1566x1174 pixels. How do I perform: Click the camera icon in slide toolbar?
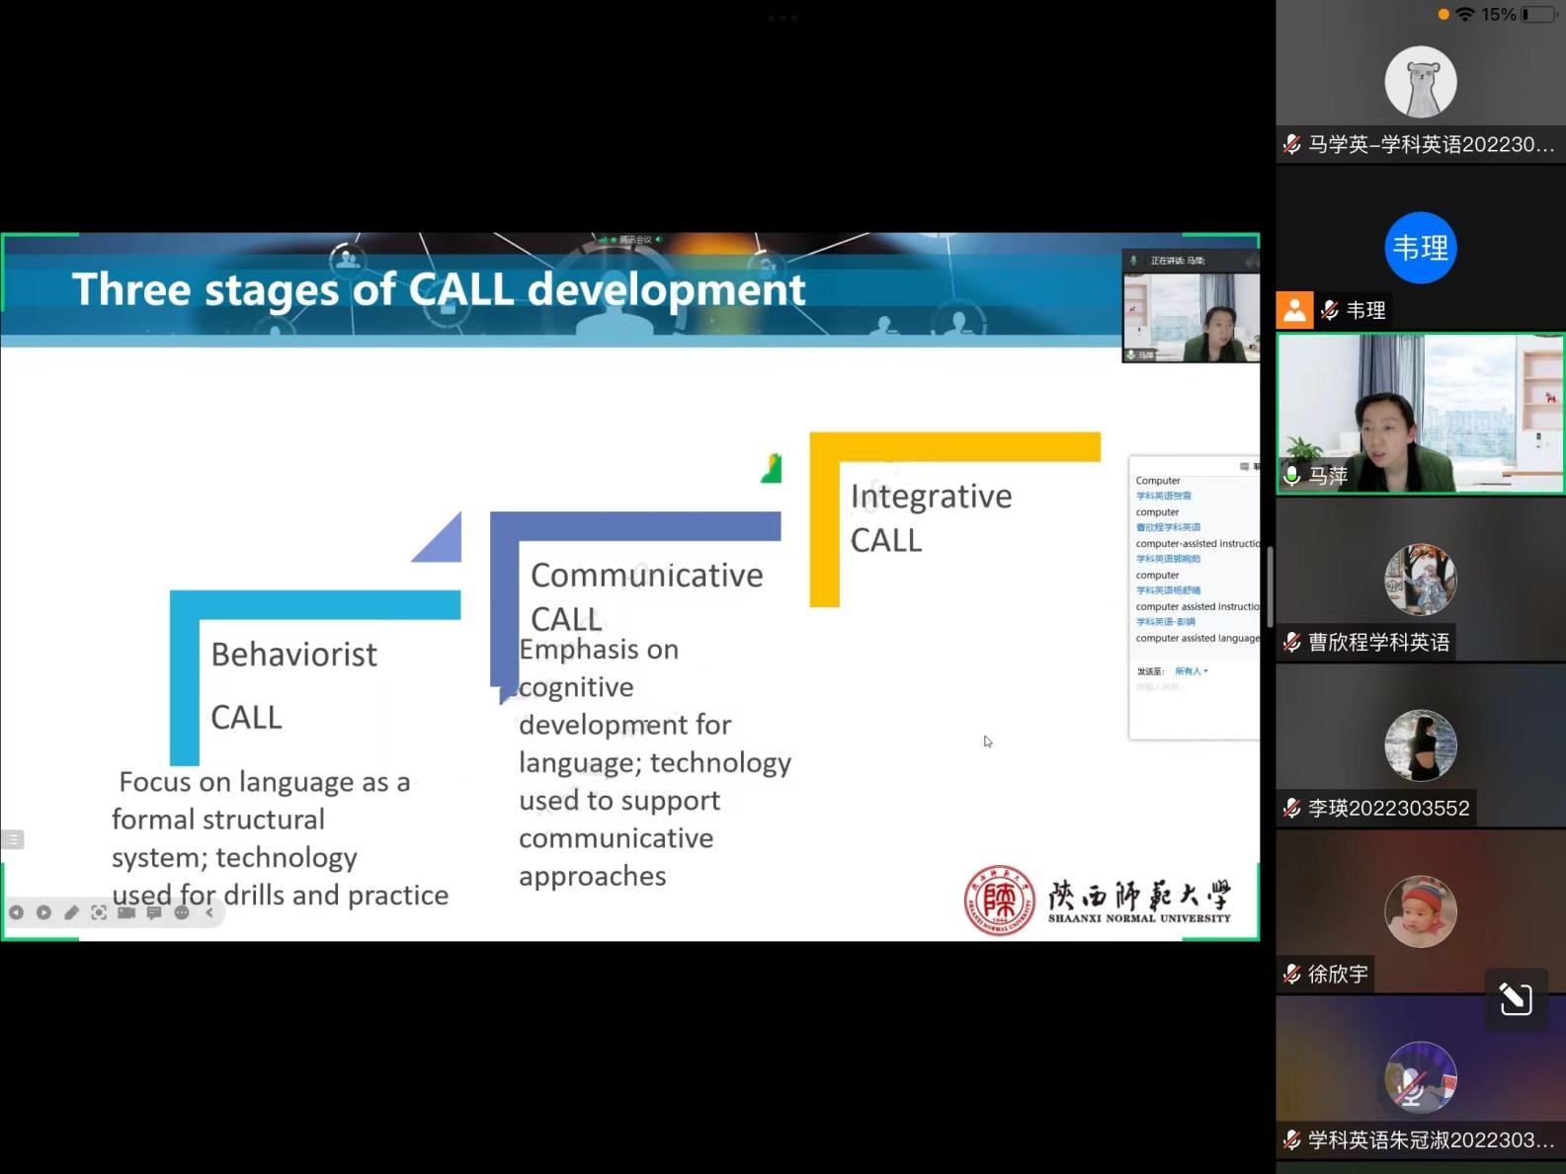pyautogui.click(x=126, y=912)
